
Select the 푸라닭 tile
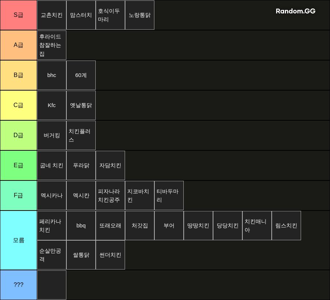pos(81,165)
